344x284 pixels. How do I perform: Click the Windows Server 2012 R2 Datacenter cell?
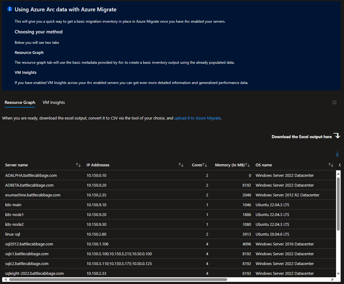tap(287, 195)
